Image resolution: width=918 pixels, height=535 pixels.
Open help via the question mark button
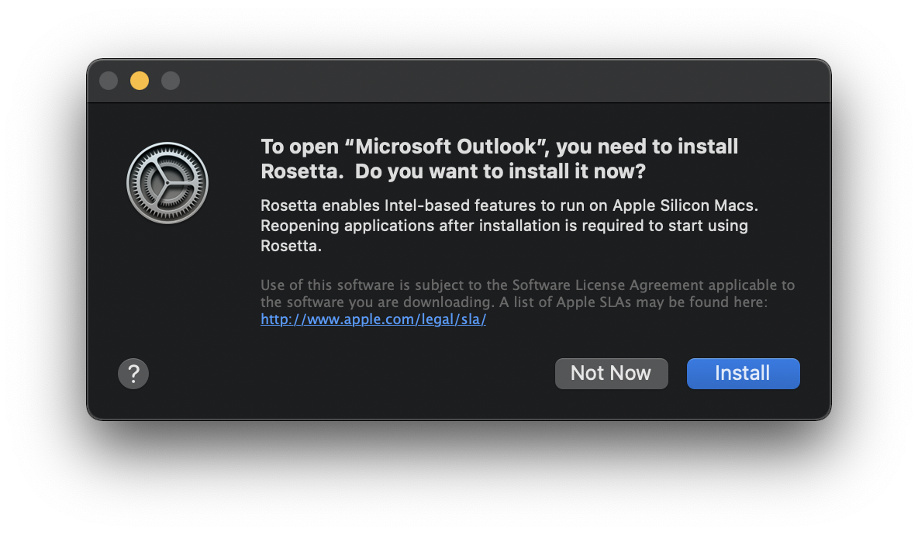pos(133,374)
